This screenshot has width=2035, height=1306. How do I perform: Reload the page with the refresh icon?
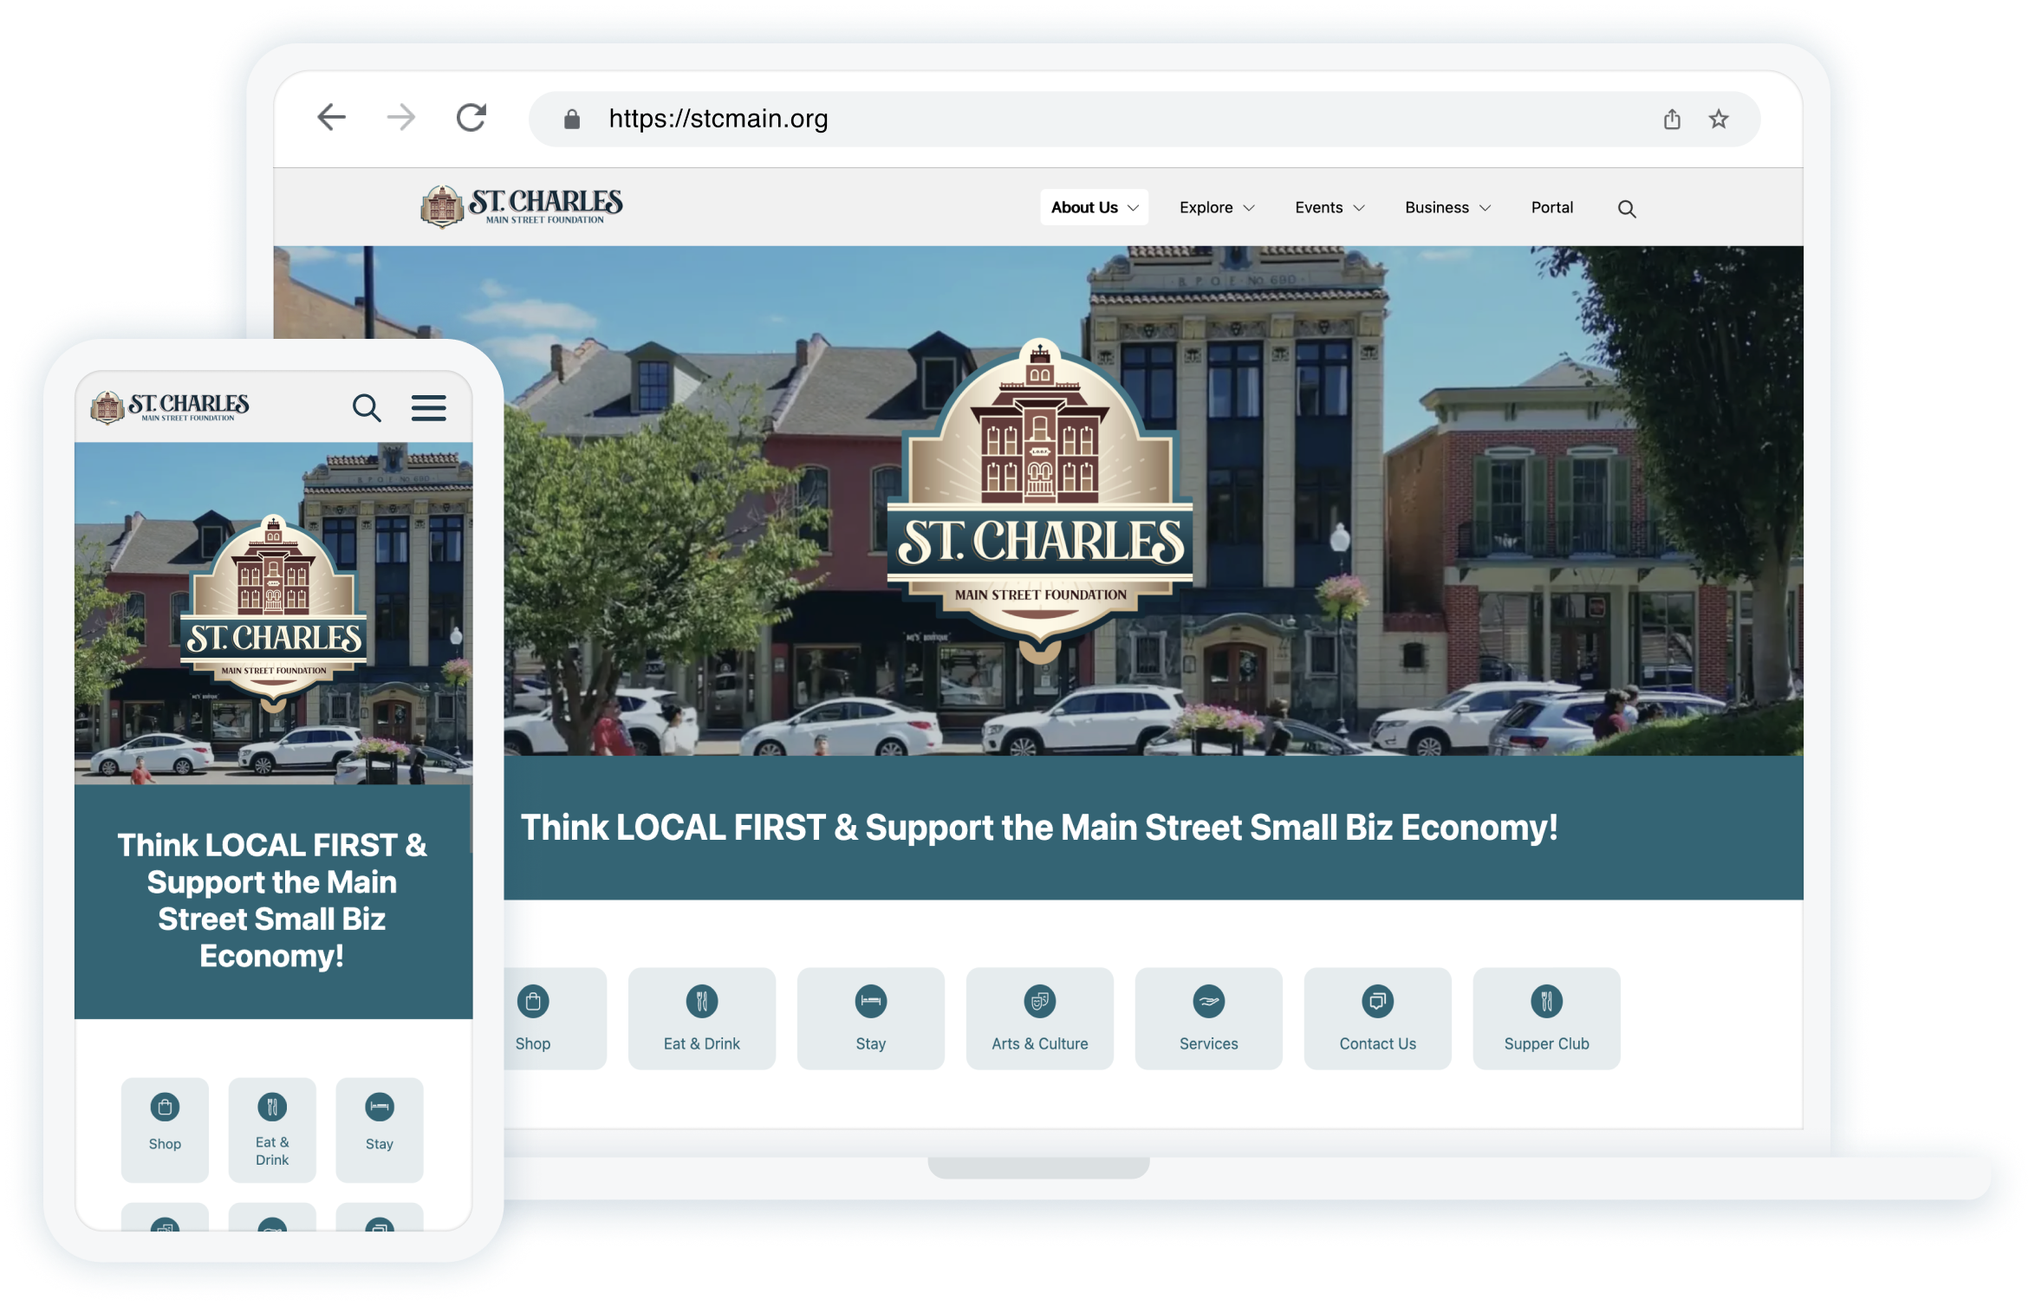point(471,117)
